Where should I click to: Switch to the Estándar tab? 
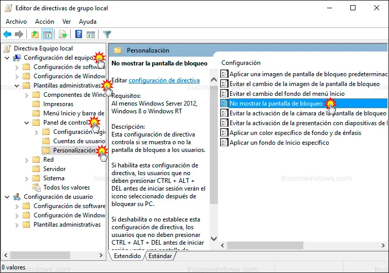pos(160,255)
